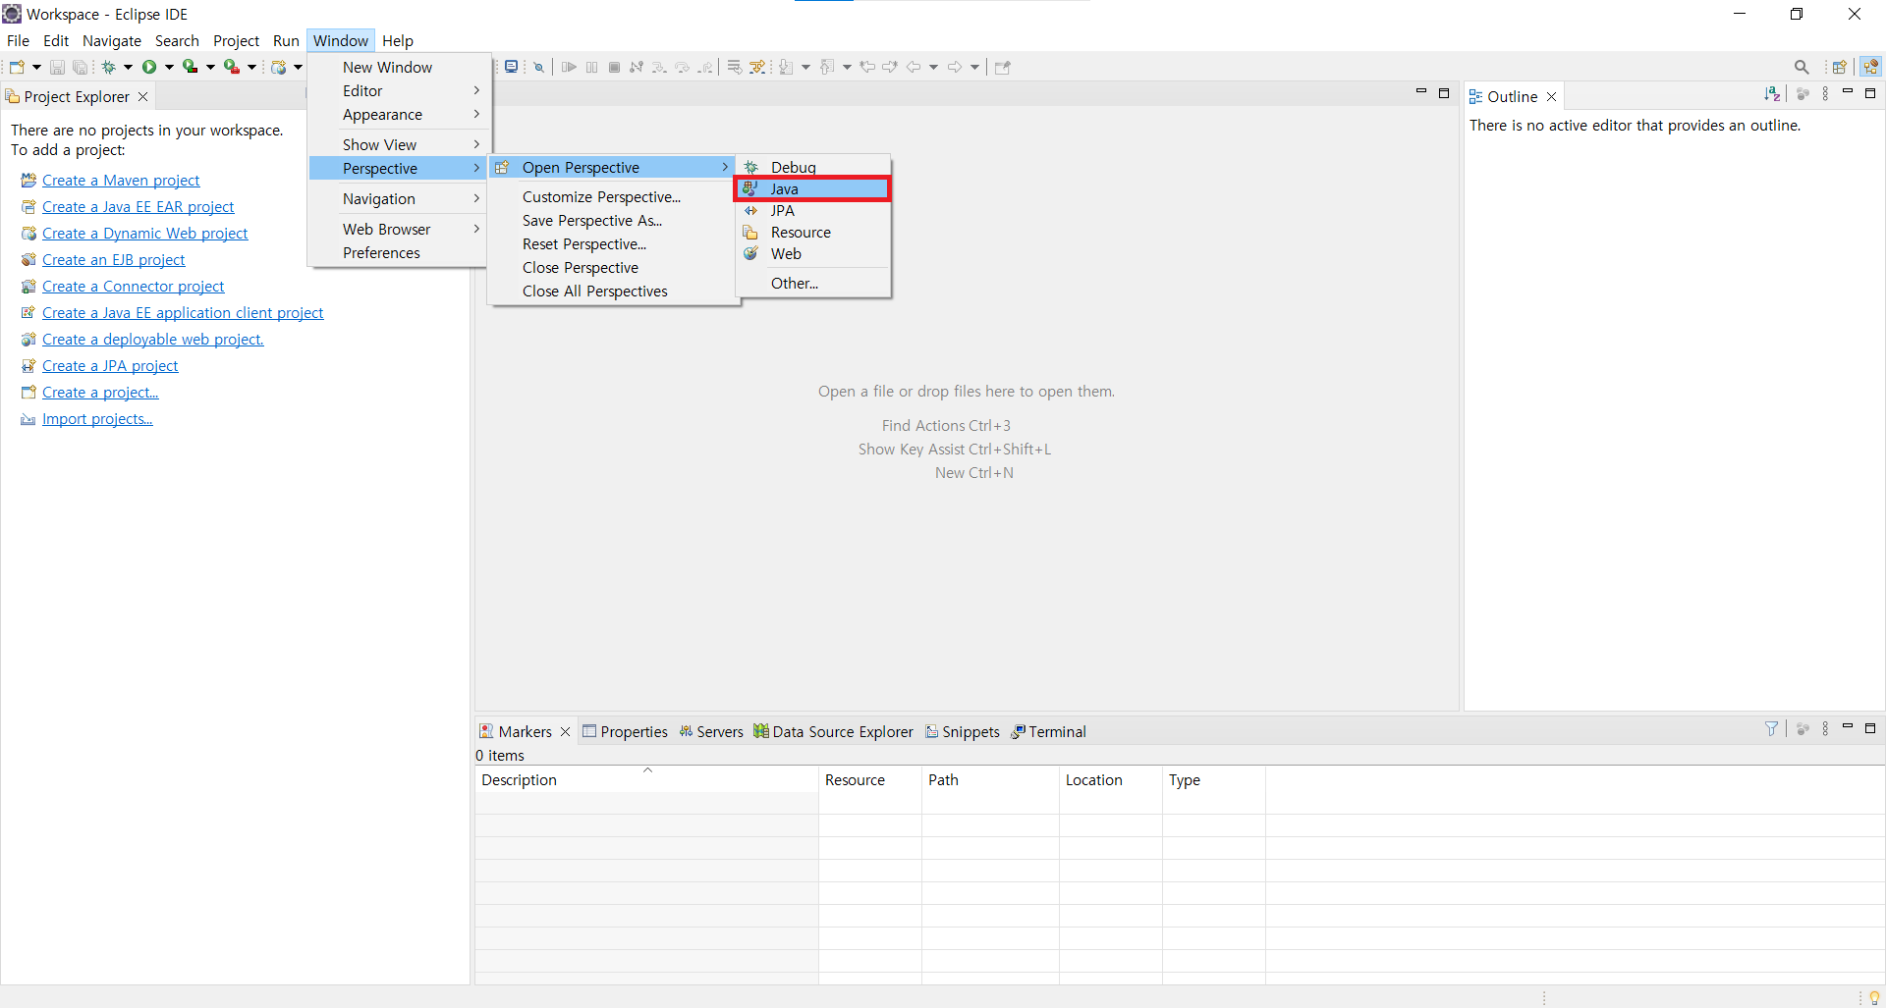This screenshot has height=1008, width=1886.
Task: Click the green Run toolbar icon
Action: (x=149, y=67)
